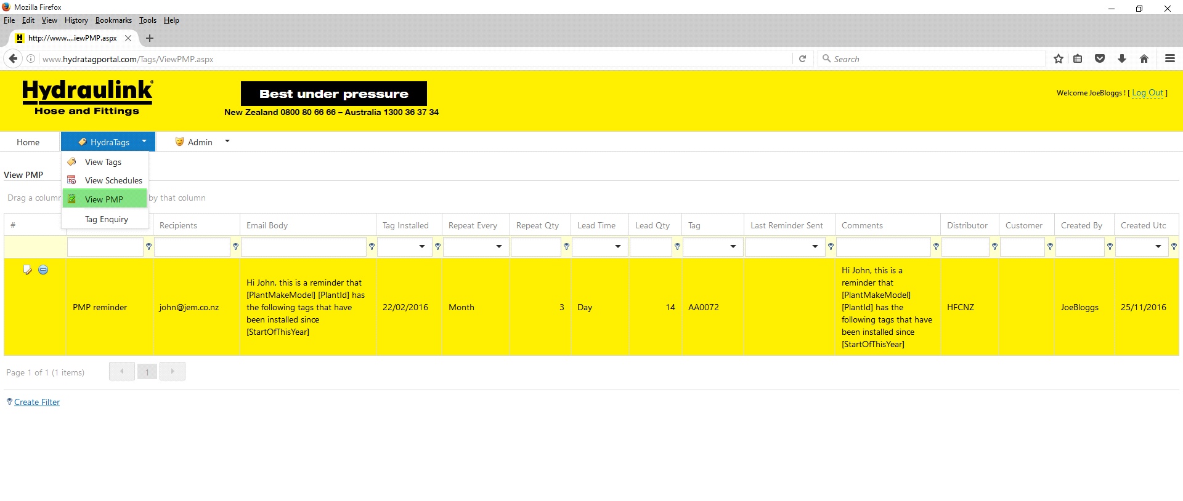Open the Firefox hamburger menu

1170,58
